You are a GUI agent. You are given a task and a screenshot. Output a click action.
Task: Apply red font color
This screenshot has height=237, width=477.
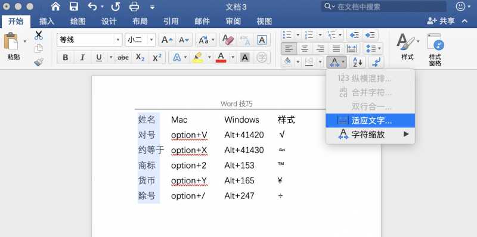[221, 57]
